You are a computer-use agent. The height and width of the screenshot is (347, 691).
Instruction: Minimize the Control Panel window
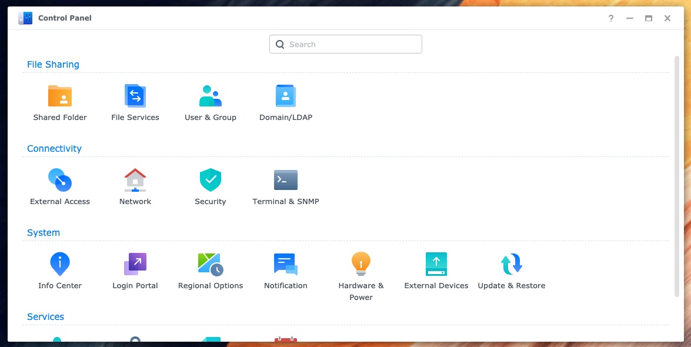630,18
